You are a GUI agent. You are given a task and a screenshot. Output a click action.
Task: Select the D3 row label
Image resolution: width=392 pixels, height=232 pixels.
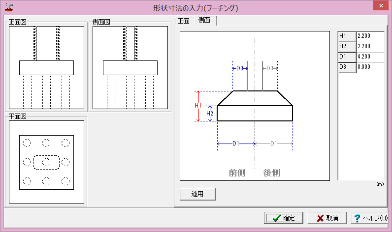(347, 67)
